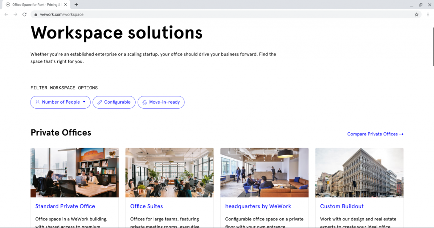Reload the page with refresh icon
This screenshot has width=434, height=228.
pos(25,14)
